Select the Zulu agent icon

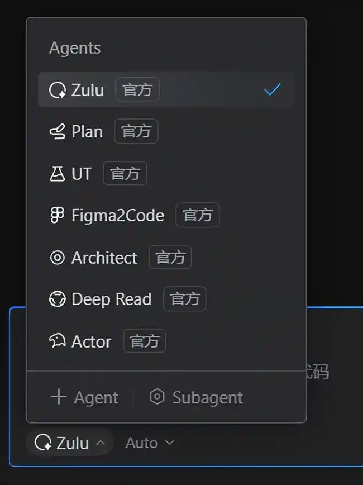[58, 89]
